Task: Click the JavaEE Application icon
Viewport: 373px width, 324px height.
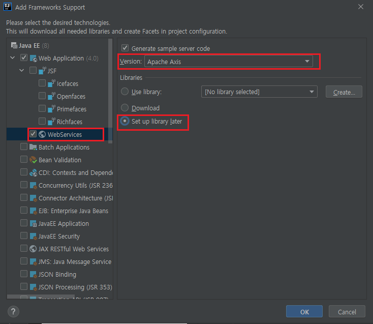Action: point(33,223)
